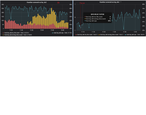Open the left panel title menu
The height and width of the screenshot is (115, 146).
pos(37,2)
